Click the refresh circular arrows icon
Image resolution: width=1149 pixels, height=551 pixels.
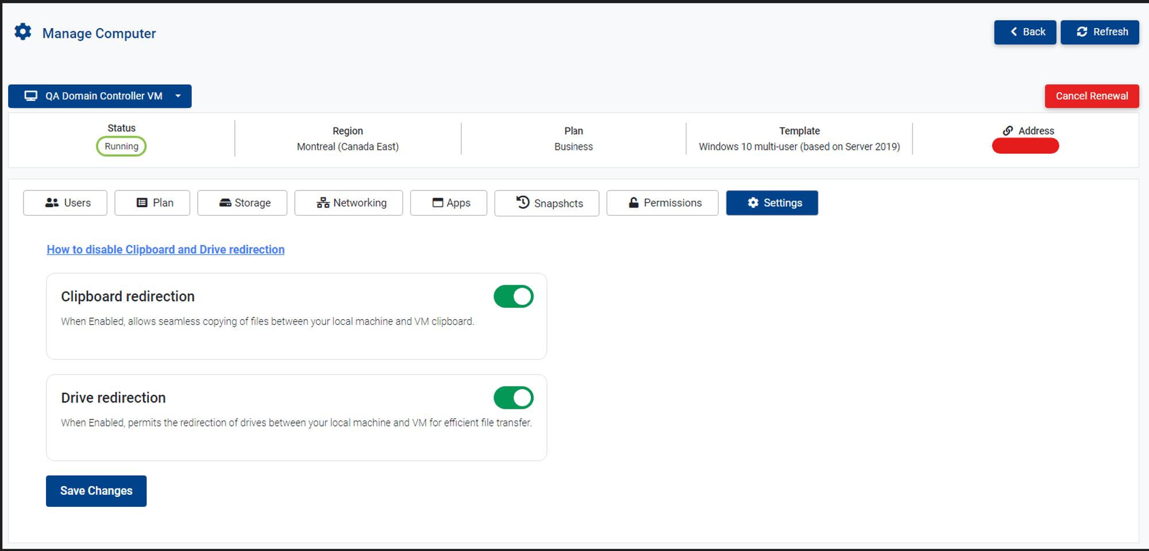pos(1081,32)
